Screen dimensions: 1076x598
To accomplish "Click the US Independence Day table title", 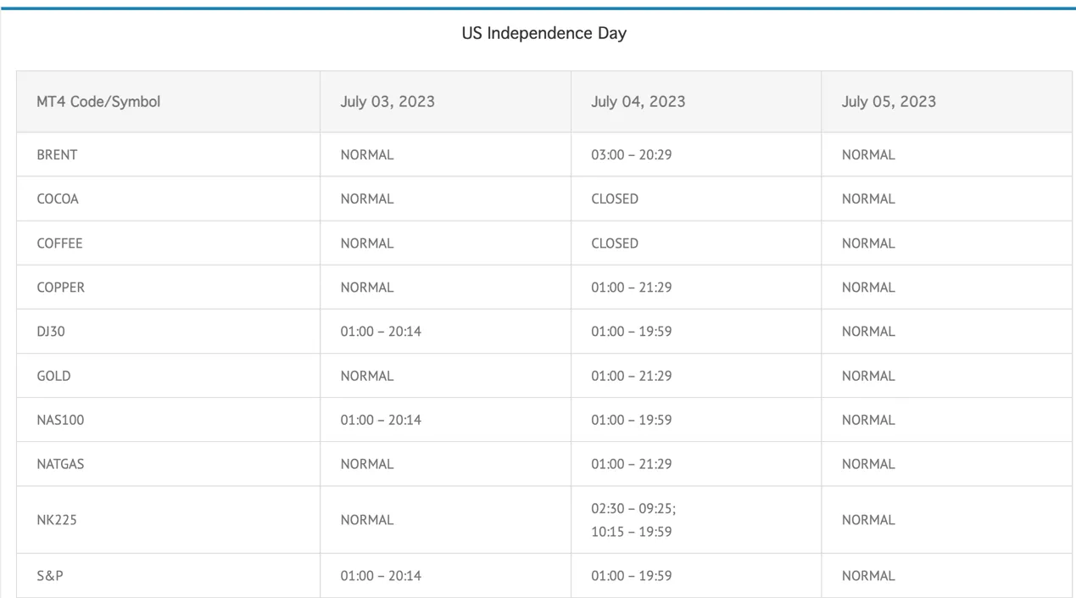I will (x=544, y=34).
